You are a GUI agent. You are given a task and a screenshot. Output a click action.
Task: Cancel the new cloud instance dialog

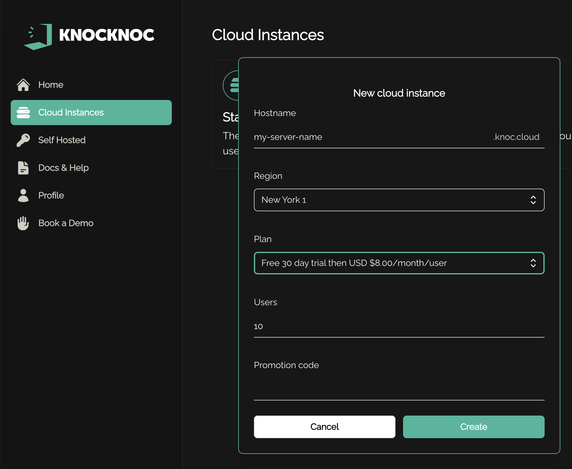(324, 427)
